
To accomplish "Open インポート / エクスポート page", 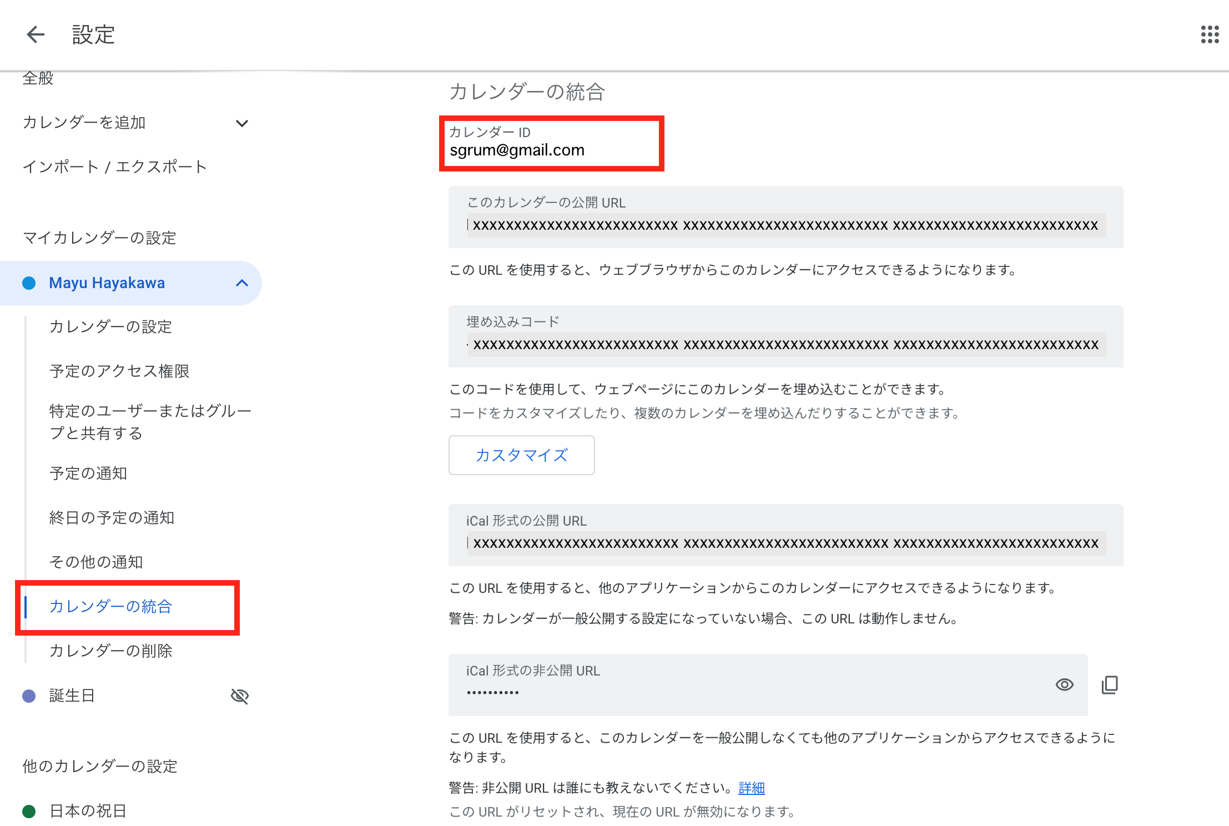I will [114, 167].
